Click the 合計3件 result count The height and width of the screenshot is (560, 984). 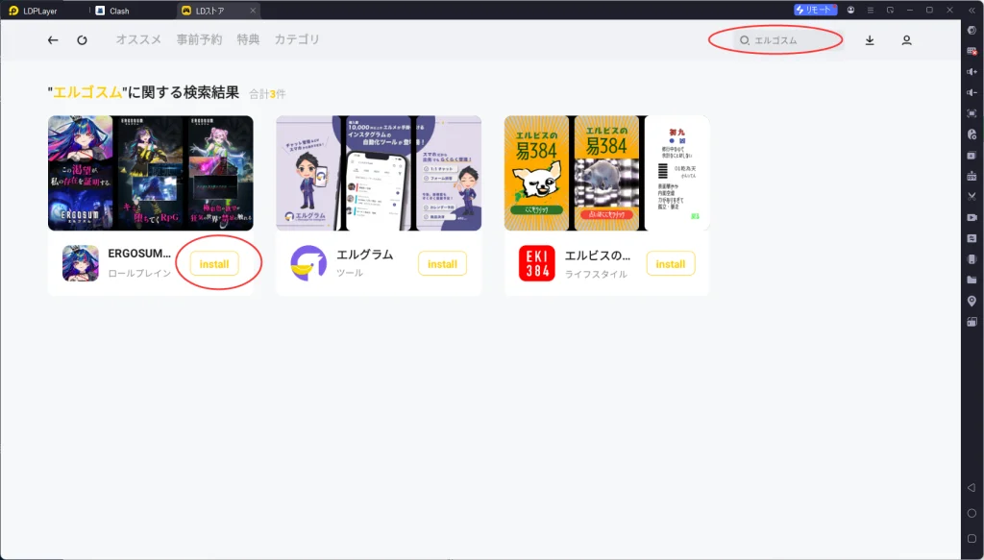click(267, 94)
